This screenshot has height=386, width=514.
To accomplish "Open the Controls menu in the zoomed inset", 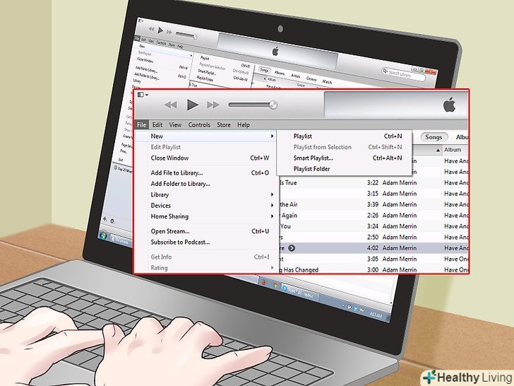I will point(199,124).
